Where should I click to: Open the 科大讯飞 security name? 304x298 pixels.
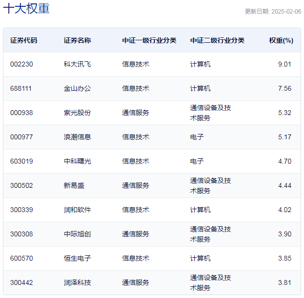(77, 64)
